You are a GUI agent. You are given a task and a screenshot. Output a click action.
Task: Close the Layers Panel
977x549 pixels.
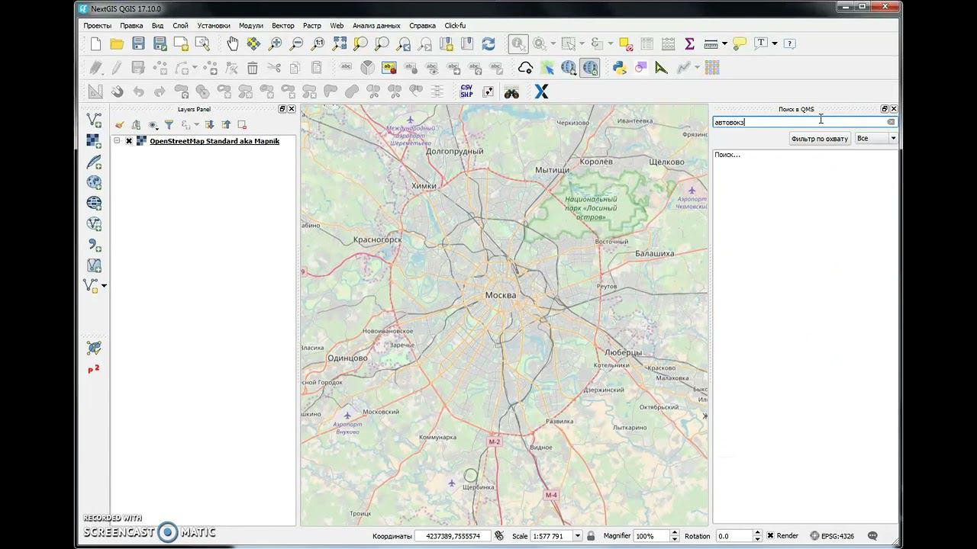coord(292,109)
